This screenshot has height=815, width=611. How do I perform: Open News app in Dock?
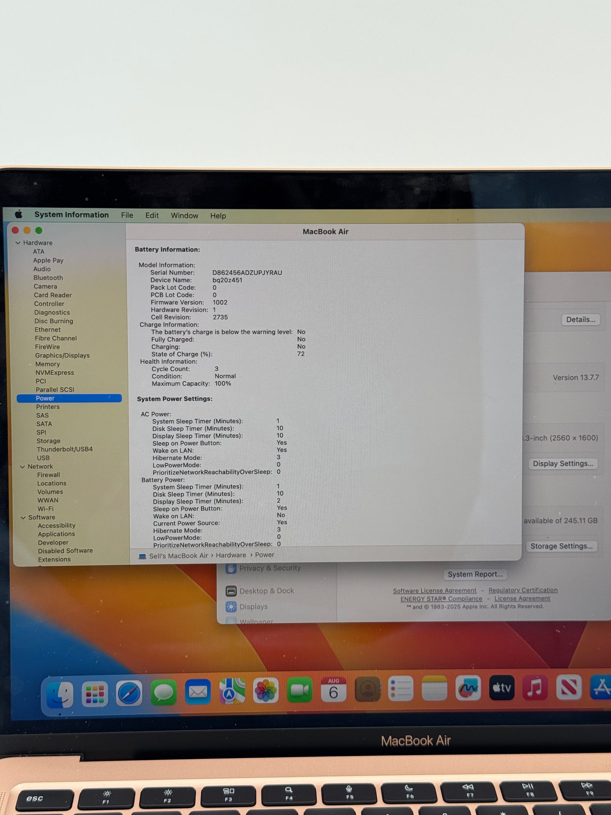568,686
